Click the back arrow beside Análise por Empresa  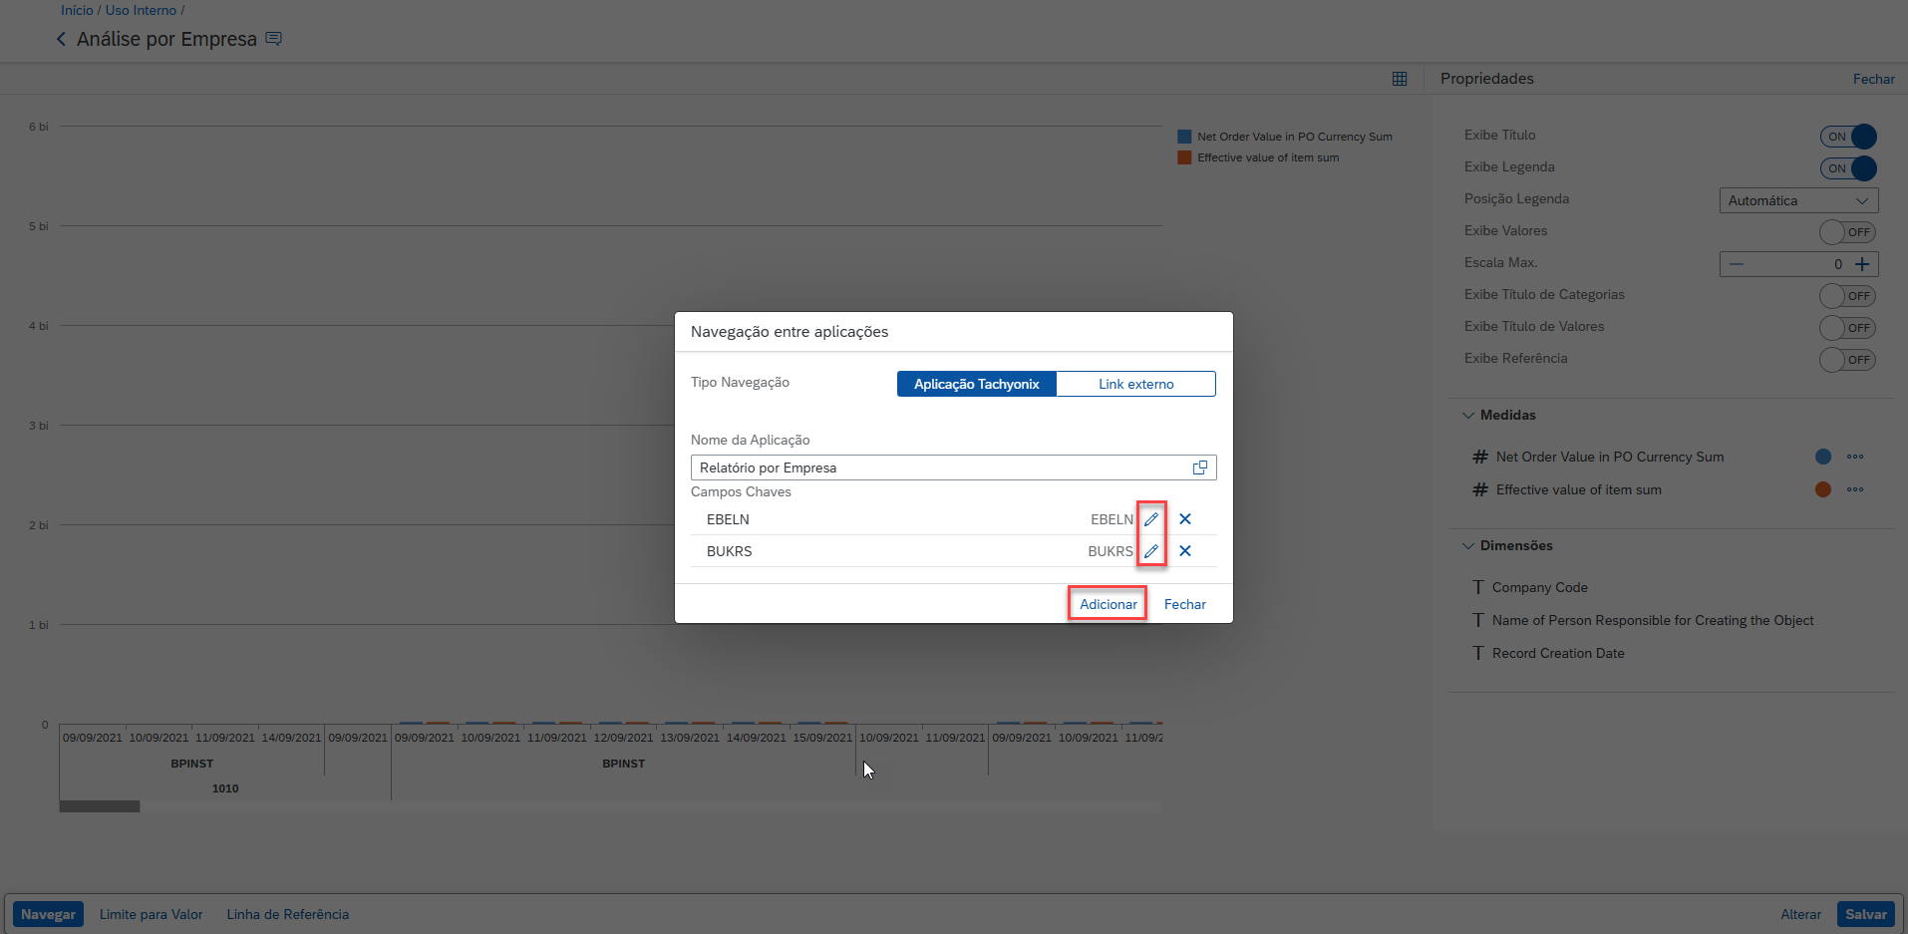[x=62, y=39]
